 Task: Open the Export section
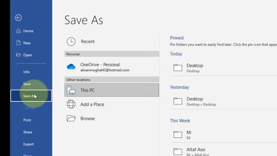pyautogui.click(x=31, y=144)
